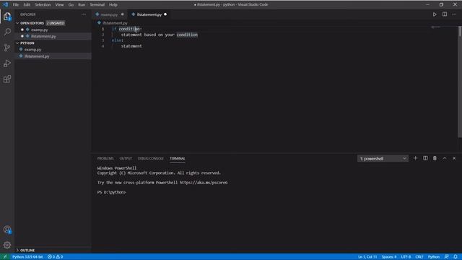Open the View menu
The width and height of the screenshot is (462, 260).
59,5
